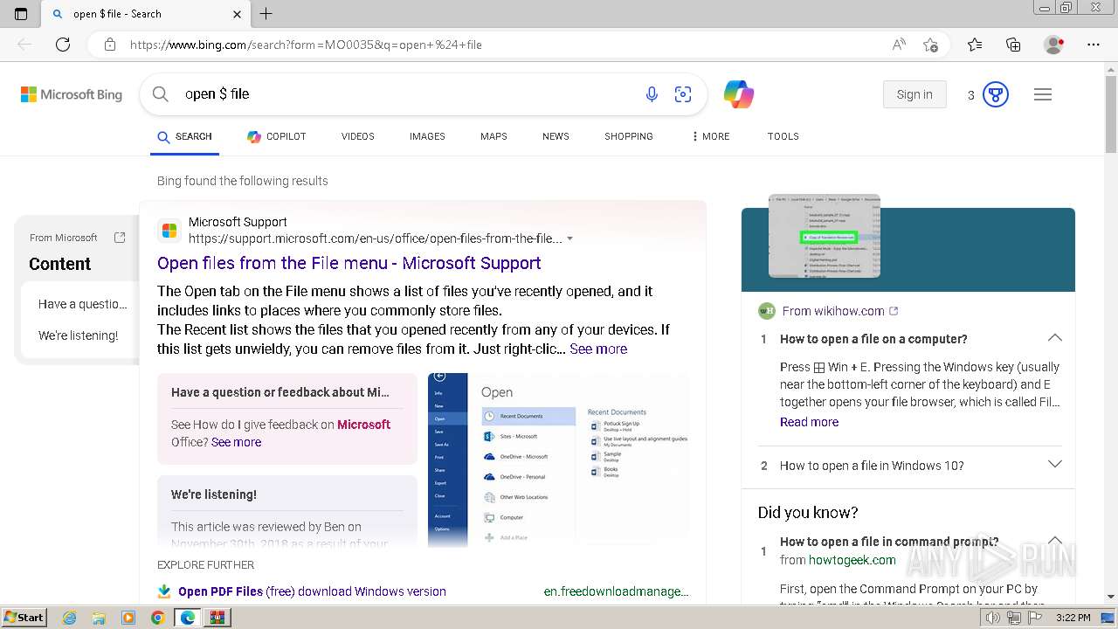
Task: Open Microsoft Rewards medal icon
Action: (x=996, y=94)
